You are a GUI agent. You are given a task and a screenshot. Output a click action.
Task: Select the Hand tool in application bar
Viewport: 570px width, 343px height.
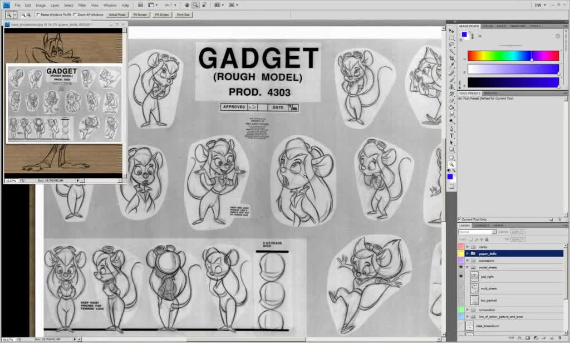(x=187, y=5)
